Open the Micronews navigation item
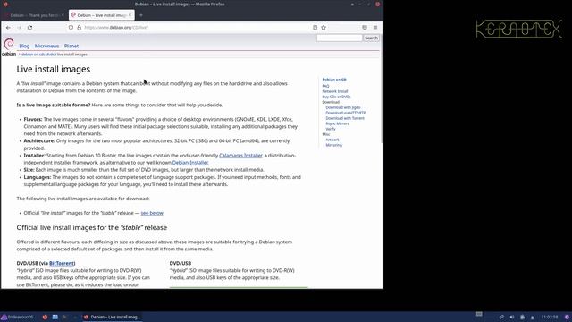The height and width of the screenshot is (322, 572). [x=46, y=46]
